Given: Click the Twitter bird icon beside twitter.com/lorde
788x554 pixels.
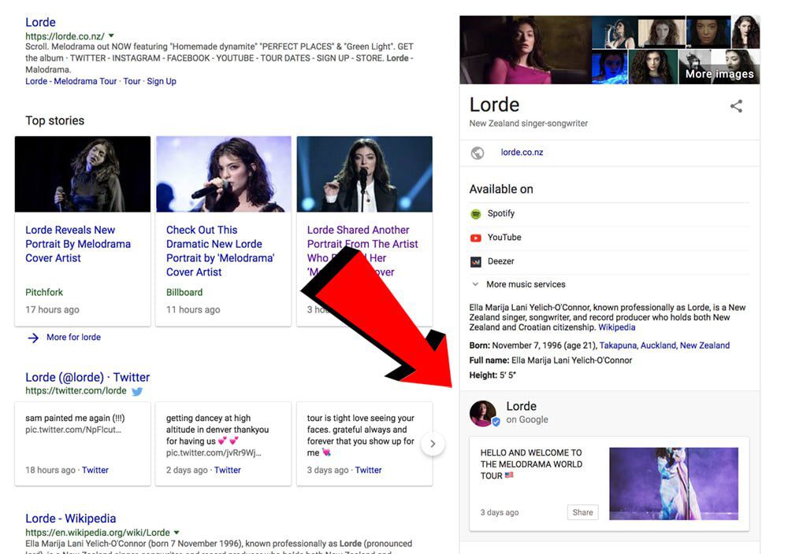Looking at the screenshot, I should [136, 391].
